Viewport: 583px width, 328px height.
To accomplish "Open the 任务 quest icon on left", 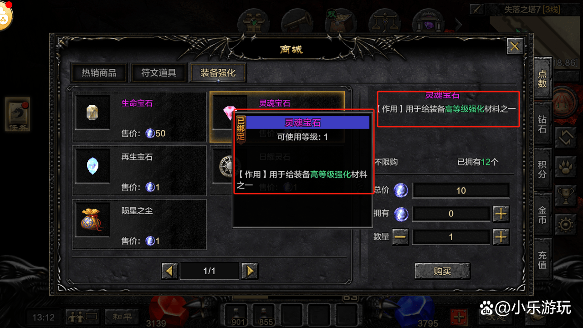I will 18,114.
